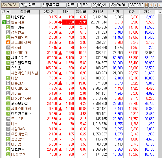Sort by 현재가 column header
Viewport: 162px width, 158px height.
[49, 12]
